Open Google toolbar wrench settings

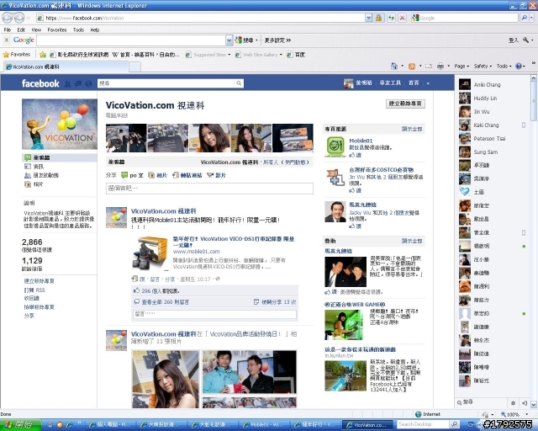click(526, 40)
